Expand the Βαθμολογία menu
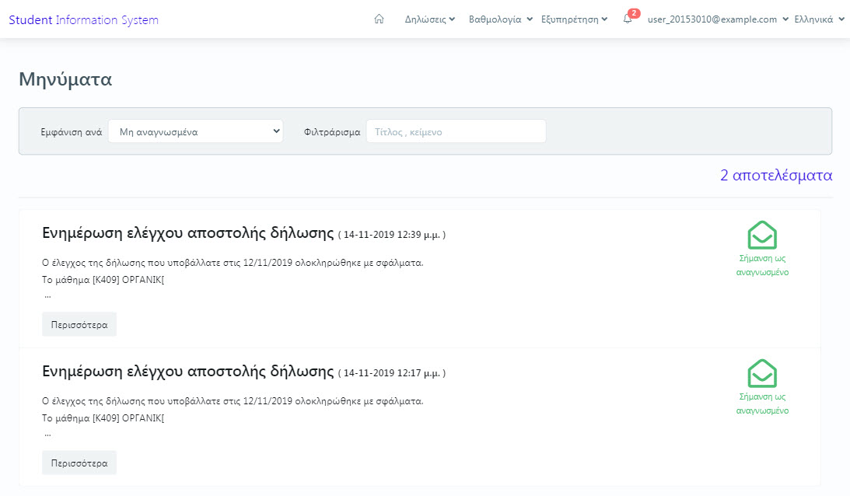The width and height of the screenshot is (850, 496). coord(500,19)
